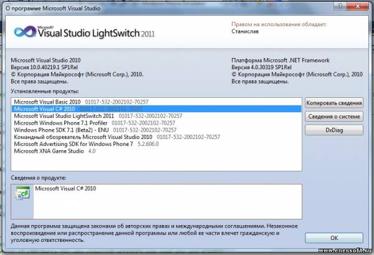Open Сведения о системе
Viewport: 374px width, 255px height.
334,117
